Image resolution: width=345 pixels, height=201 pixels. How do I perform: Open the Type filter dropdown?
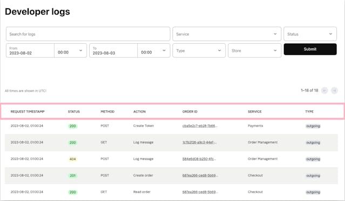tap(199, 50)
